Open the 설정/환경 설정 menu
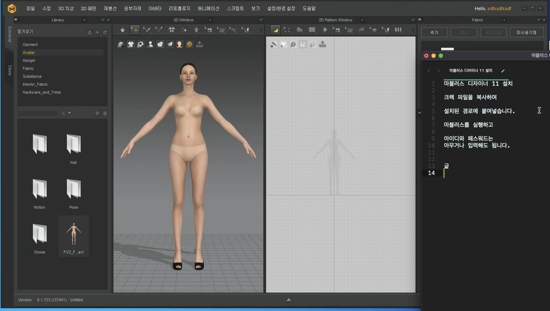 tap(281, 8)
